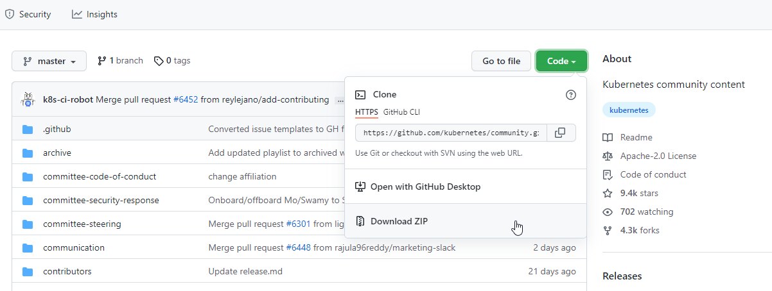The width and height of the screenshot is (772, 291).
Task: Open the Releases heading link
Action: [x=622, y=276]
